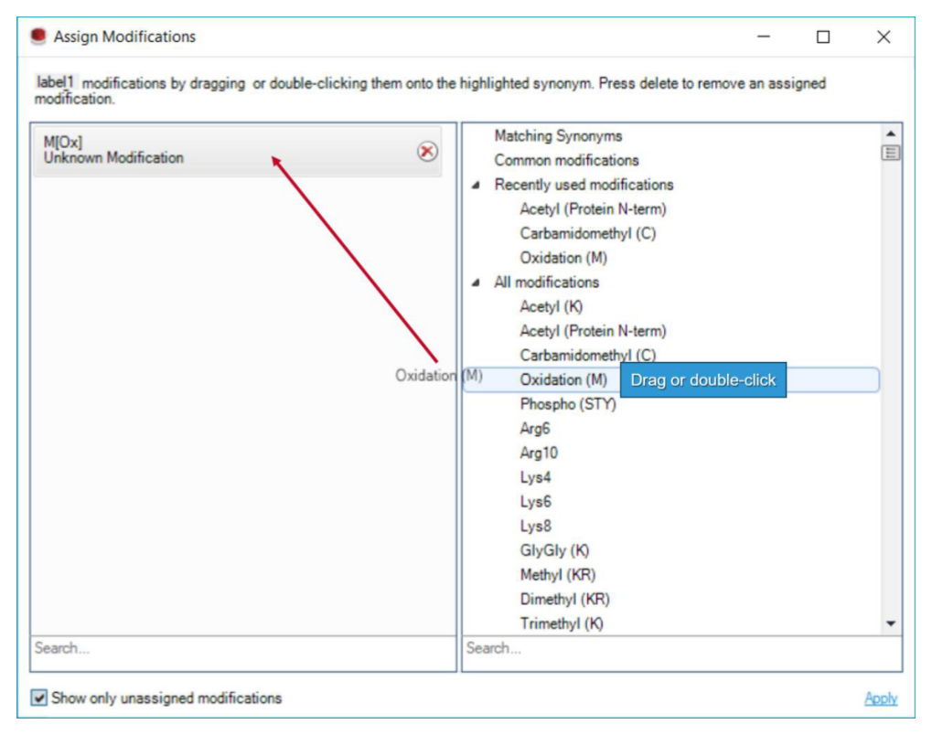This screenshot has width=932, height=735.
Task: Open the Common modifications node
Action: (x=566, y=160)
